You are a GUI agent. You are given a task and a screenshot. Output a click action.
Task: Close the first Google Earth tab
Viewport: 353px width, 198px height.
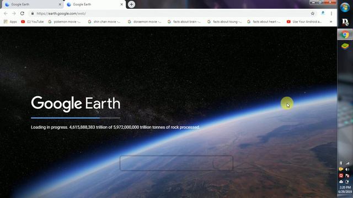tap(60, 4)
